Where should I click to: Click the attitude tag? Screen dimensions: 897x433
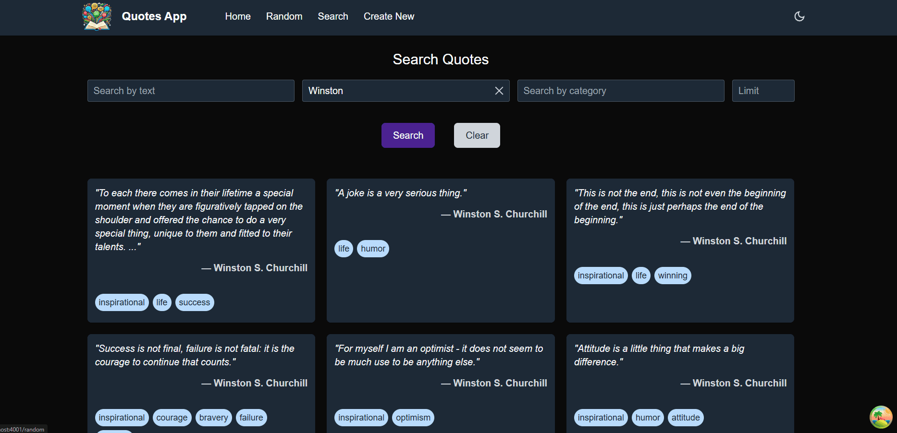(685, 418)
